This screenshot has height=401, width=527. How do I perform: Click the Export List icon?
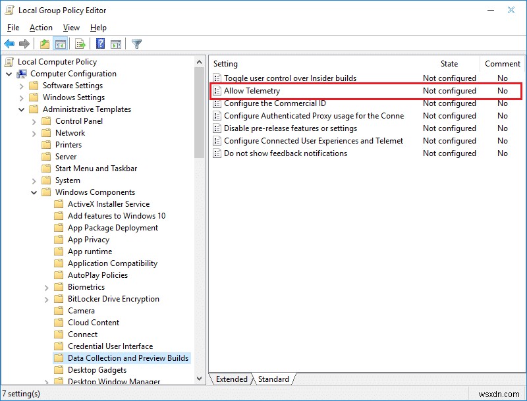tap(80, 43)
